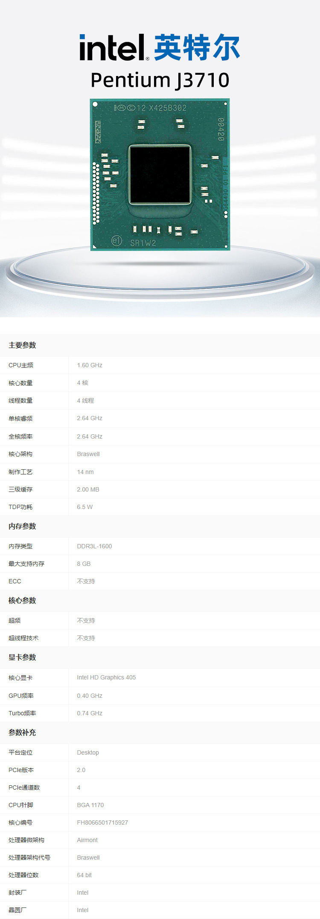The image size is (320, 919).
Task: Select the 0.74 GHz value
Action: (90, 713)
